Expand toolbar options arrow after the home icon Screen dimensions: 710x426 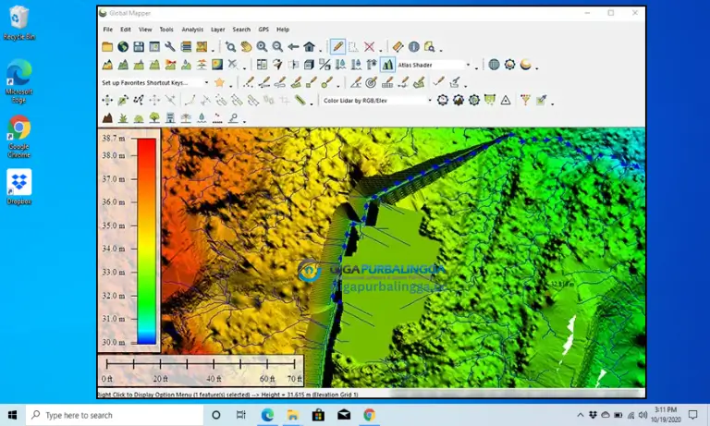(x=320, y=49)
